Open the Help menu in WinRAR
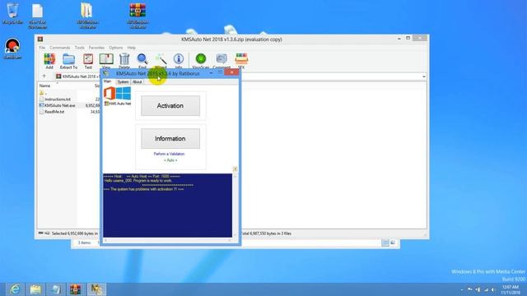Viewport: 527px width, 296px height. [132, 48]
